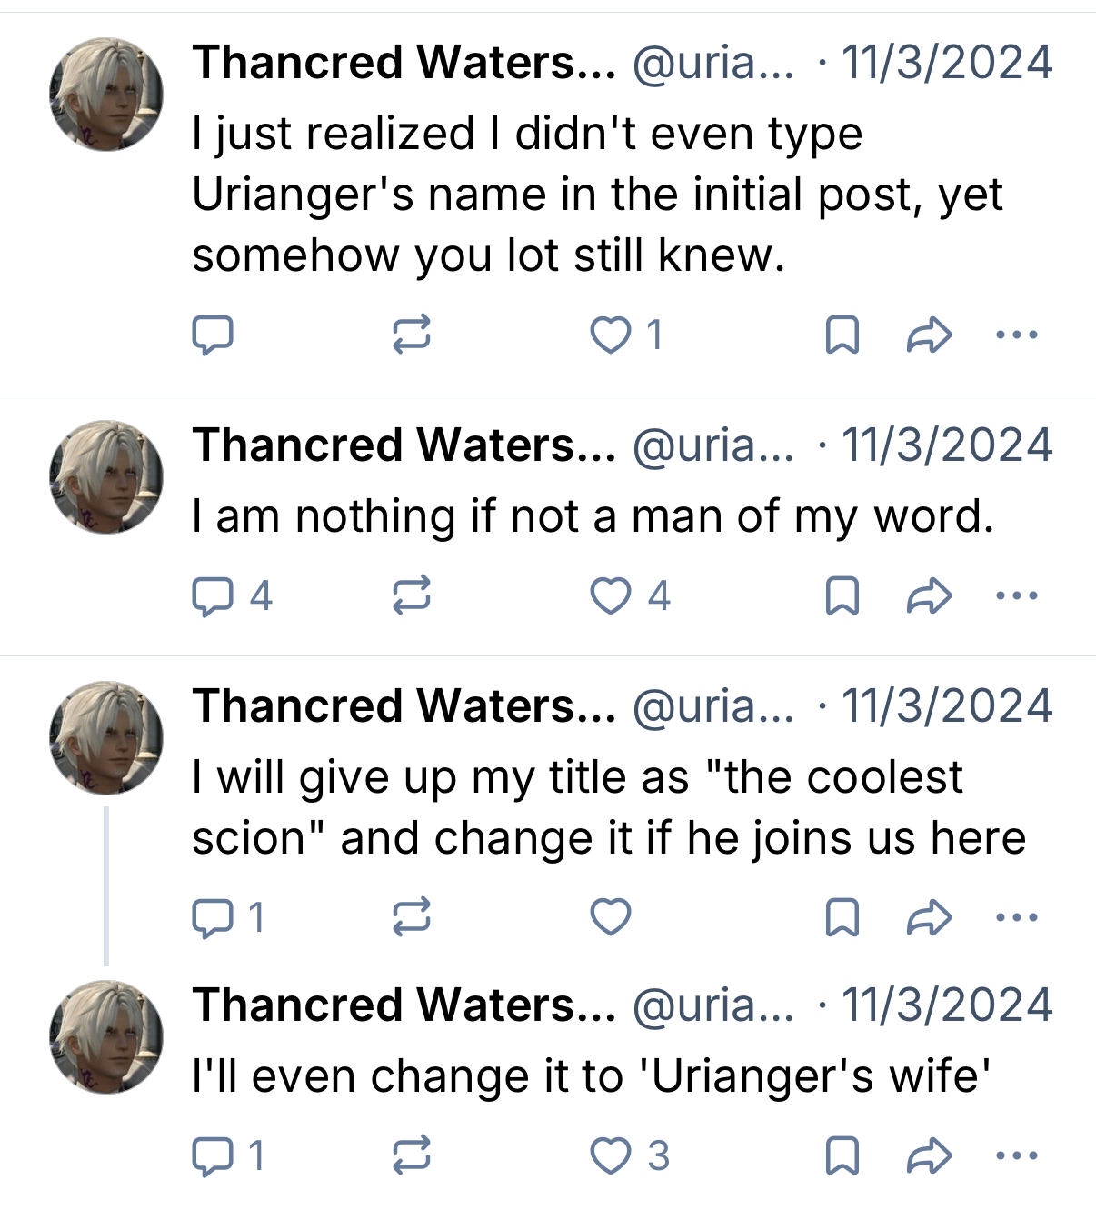Viewport: 1096px width, 1210px height.
Task: Open the 11/3/2024 timestamp on "Urianger's wife" post
Action: (x=946, y=1005)
